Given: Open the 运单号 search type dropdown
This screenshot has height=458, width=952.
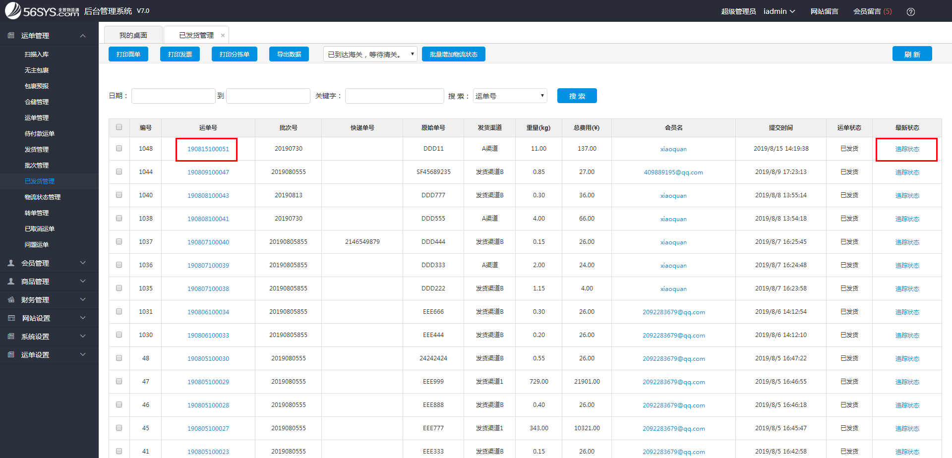Looking at the screenshot, I should 509,96.
